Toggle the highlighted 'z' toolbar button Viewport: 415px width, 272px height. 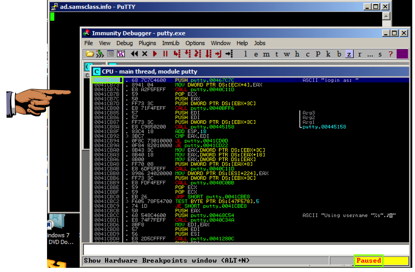(x=349, y=54)
